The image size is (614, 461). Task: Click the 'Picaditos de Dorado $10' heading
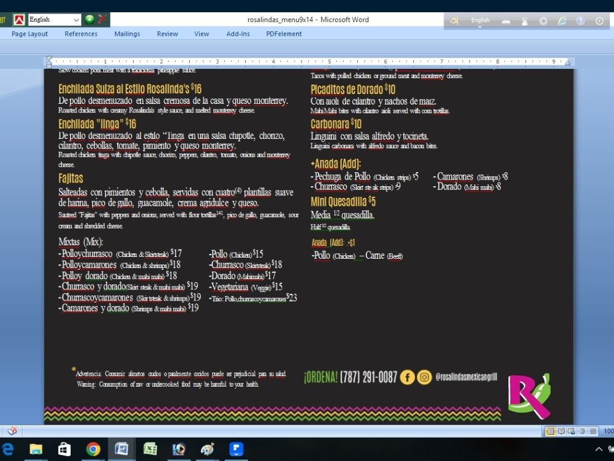click(353, 90)
